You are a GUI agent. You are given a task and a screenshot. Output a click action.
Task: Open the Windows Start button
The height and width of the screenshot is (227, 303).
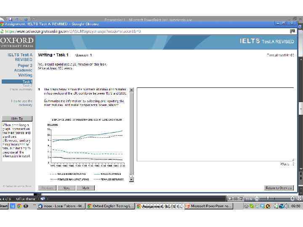pyautogui.click(x=4, y=206)
